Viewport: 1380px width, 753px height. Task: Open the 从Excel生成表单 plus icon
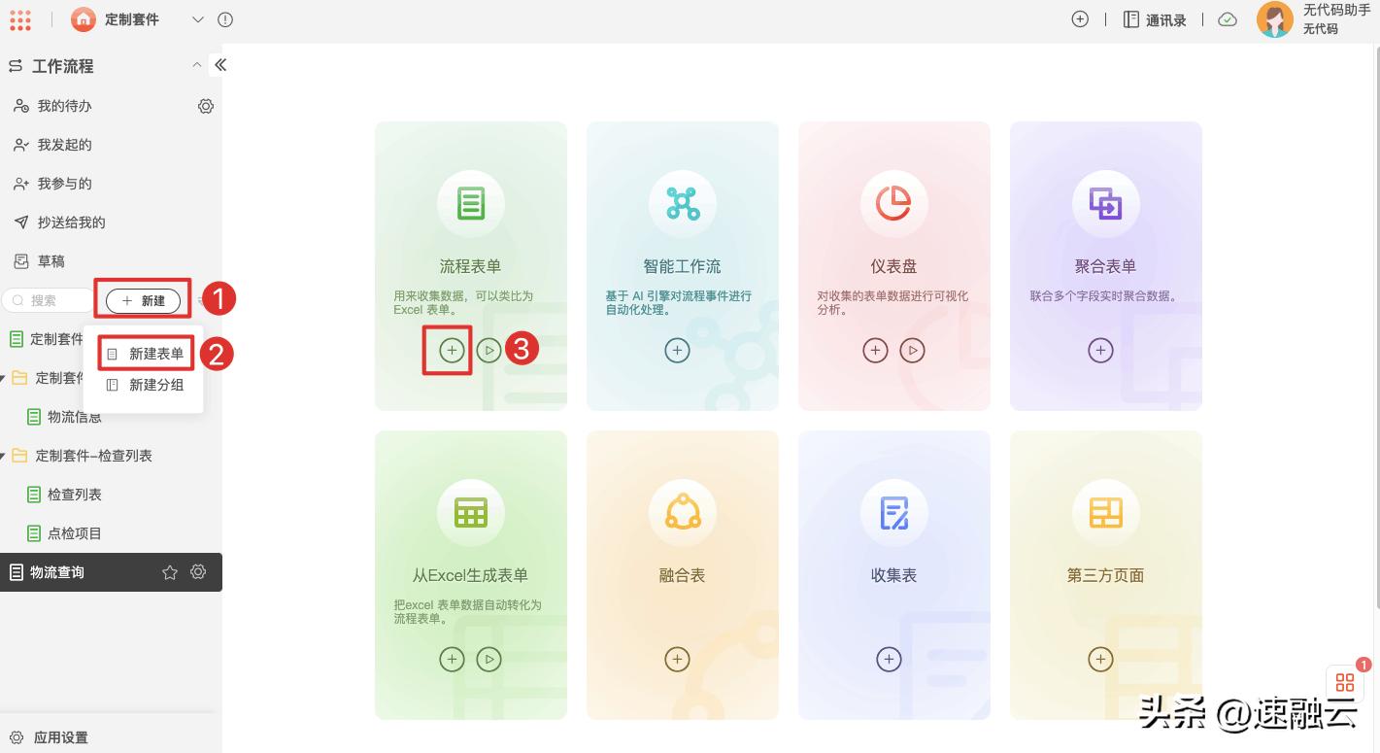(451, 659)
